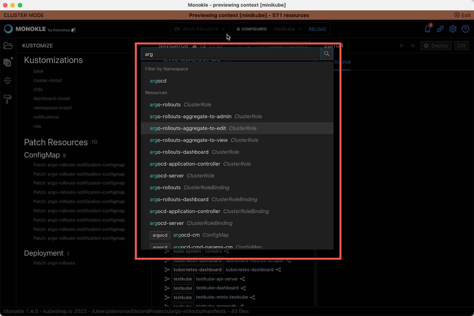Select the dashboard-install kustomization
Viewport: 474px width, 316px height.
click(52, 98)
